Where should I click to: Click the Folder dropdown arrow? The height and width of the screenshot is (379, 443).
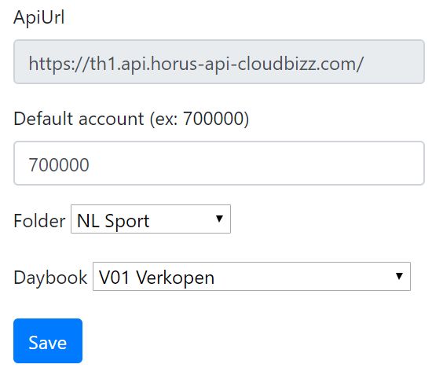pos(219,219)
